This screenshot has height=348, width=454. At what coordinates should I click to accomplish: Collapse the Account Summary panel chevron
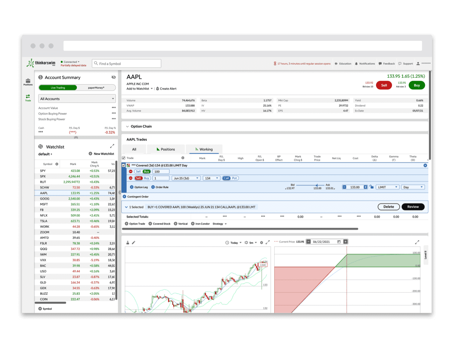[76, 138]
